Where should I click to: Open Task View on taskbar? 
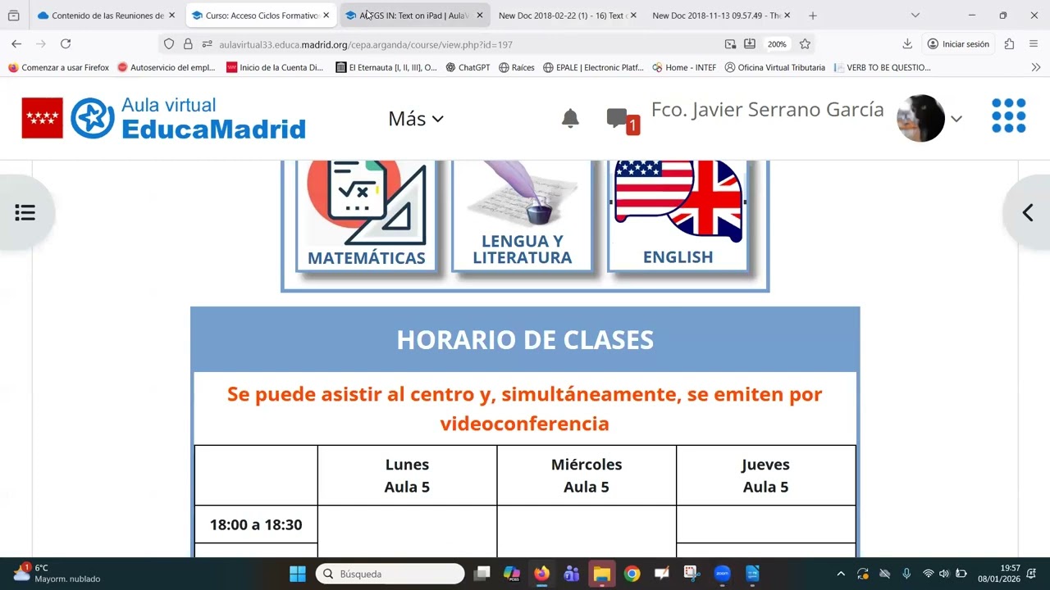(482, 574)
